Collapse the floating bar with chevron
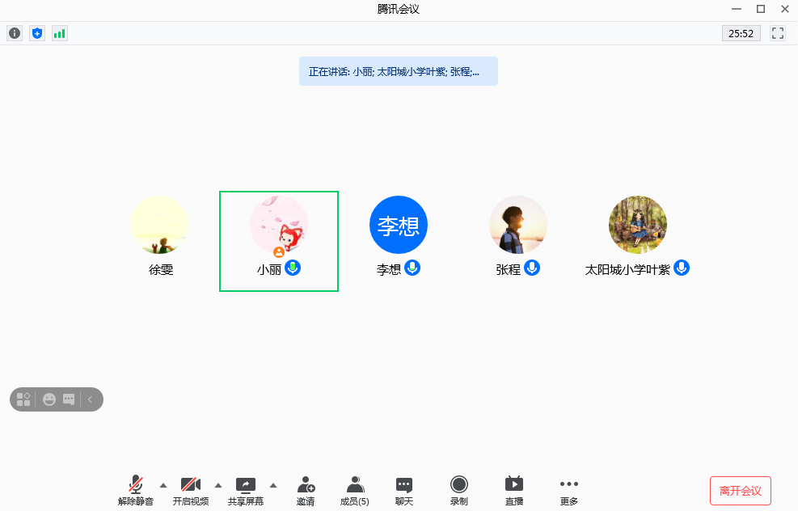 (x=90, y=399)
